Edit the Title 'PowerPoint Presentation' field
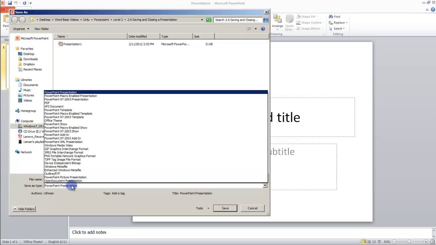This screenshot has width=436, height=245. coord(196,193)
